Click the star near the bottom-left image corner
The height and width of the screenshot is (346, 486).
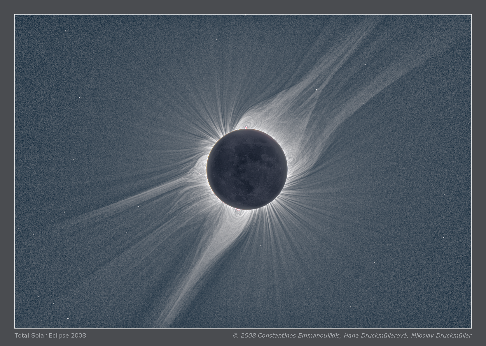click(68, 318)
